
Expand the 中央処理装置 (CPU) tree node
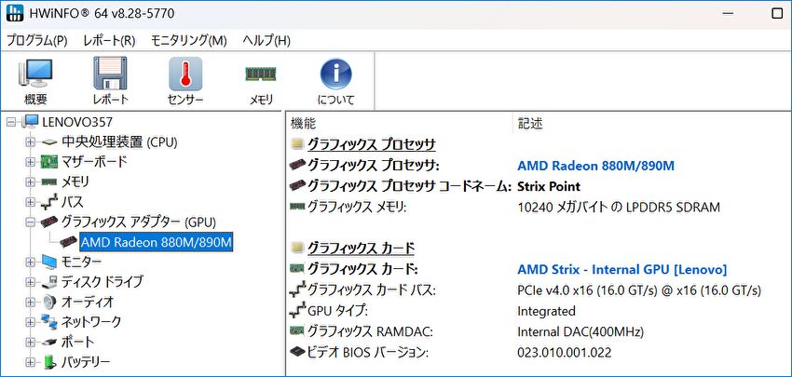(30, 142)
